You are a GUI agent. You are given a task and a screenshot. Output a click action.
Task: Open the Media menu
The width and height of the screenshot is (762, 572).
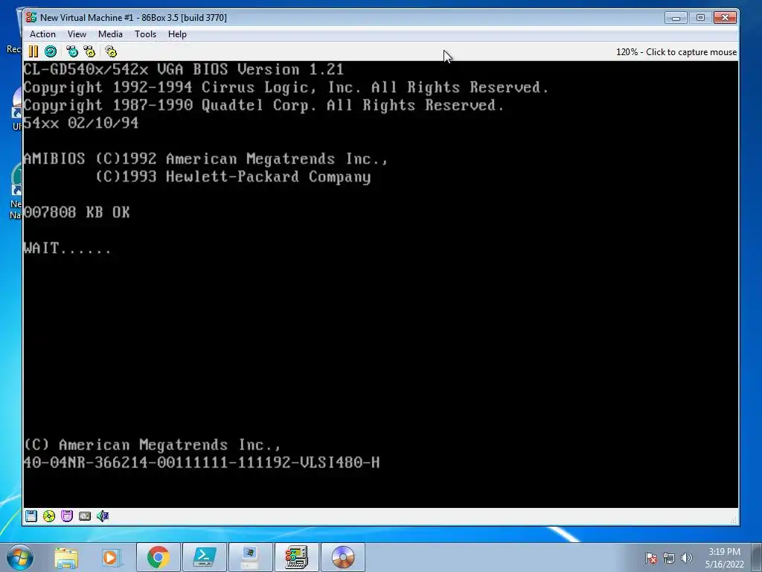(x=110, y=34)
